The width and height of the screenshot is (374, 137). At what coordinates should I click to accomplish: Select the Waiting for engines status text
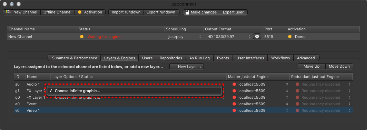click(x=105, y=37)
